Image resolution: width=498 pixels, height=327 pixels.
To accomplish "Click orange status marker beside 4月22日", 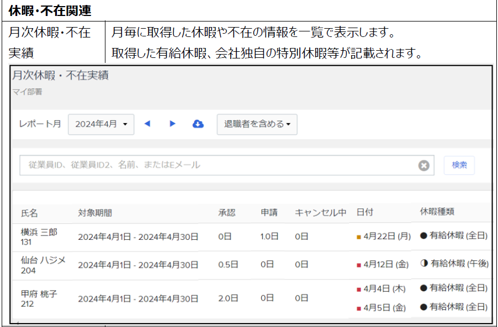I will (359, 237).
